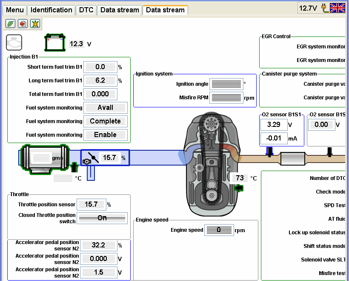Click the coolant temperature sensor icon

(239, 187)
